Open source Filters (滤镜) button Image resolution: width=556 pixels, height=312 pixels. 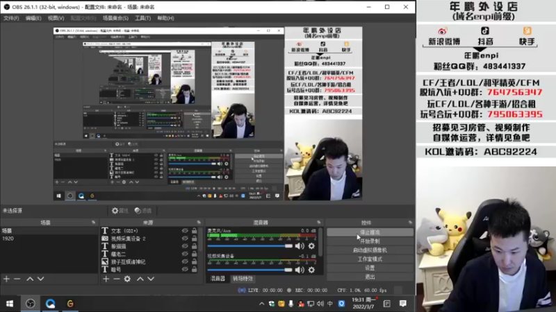pyautogui.click(x=143, y=211)
